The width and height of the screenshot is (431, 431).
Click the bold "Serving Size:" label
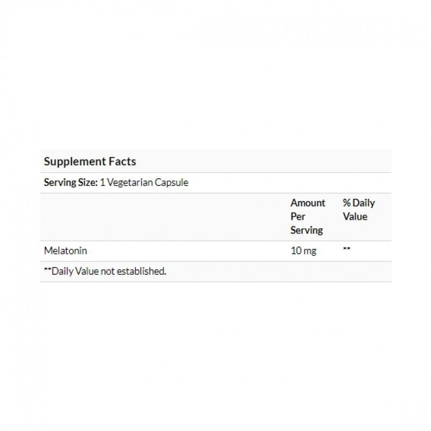(71, 183)
